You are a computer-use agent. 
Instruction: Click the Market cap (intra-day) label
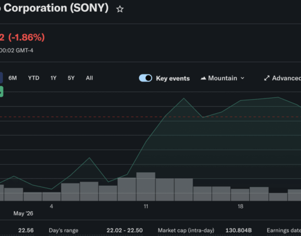(x=186, y=230)
